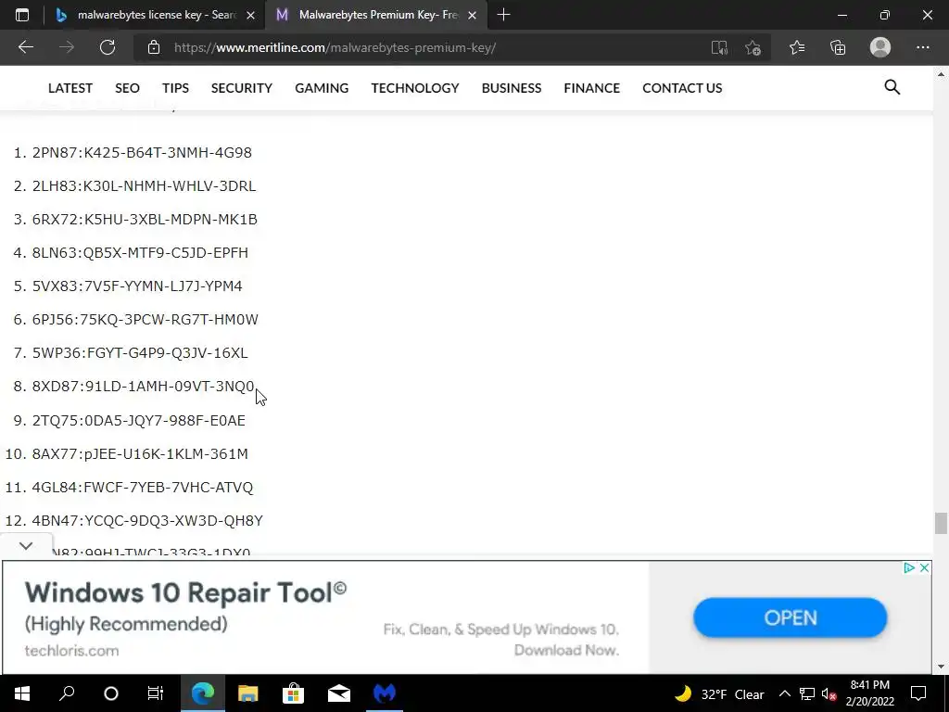View site information lock icon
Image resolution: width=949 pixels, height=712 pixels.
(154, 47)
